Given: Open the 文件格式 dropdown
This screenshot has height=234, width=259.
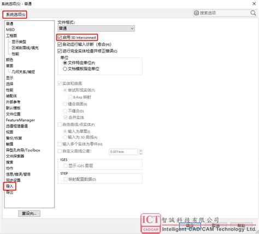Looking at the screenshot, I should click(x=96, y=28).
